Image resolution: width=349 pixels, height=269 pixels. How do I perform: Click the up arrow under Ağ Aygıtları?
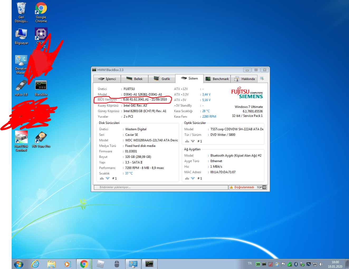(187, 178)
